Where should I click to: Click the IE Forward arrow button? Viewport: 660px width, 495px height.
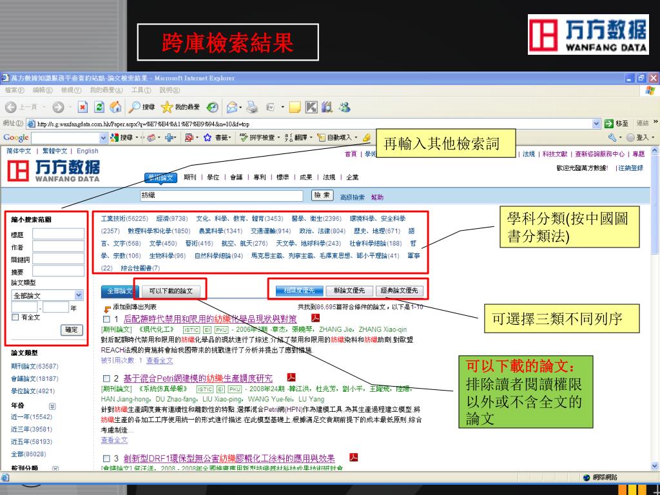(x=58, y=108)
